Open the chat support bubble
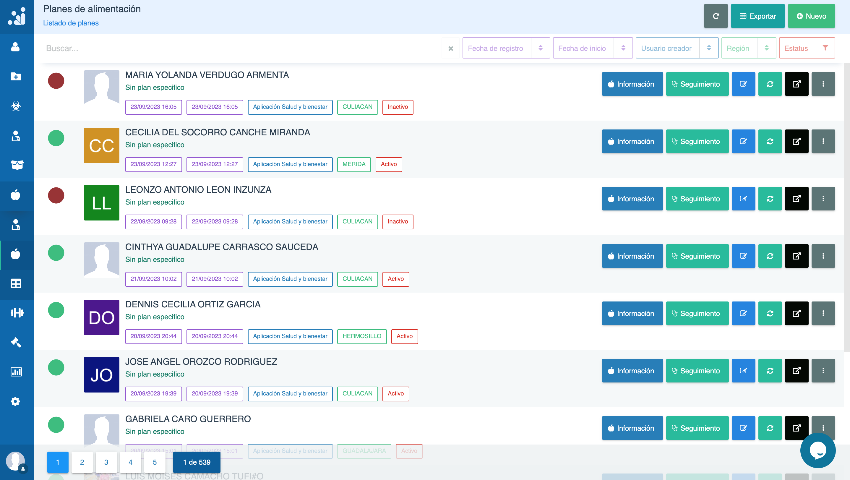 (818, 450)
